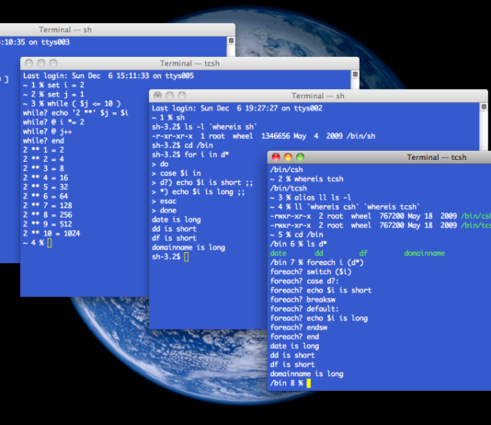Click the line '~ 1 % set i = 2'
Image resolution: width=491 pixels, height=425 pixels.
pos(53,85)
